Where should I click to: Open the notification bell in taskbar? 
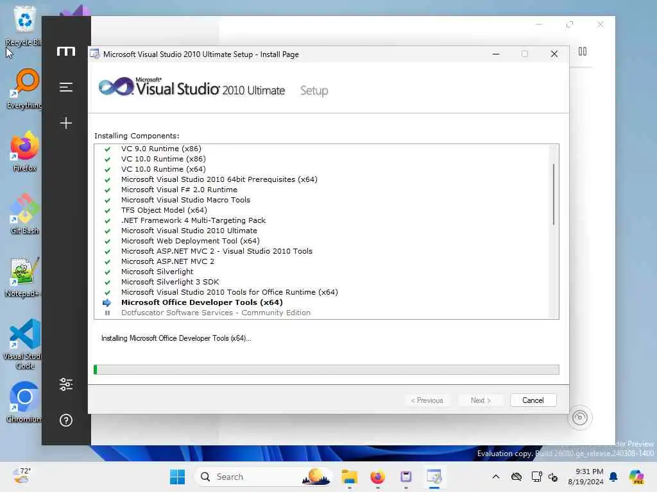[x=613, y=477]
